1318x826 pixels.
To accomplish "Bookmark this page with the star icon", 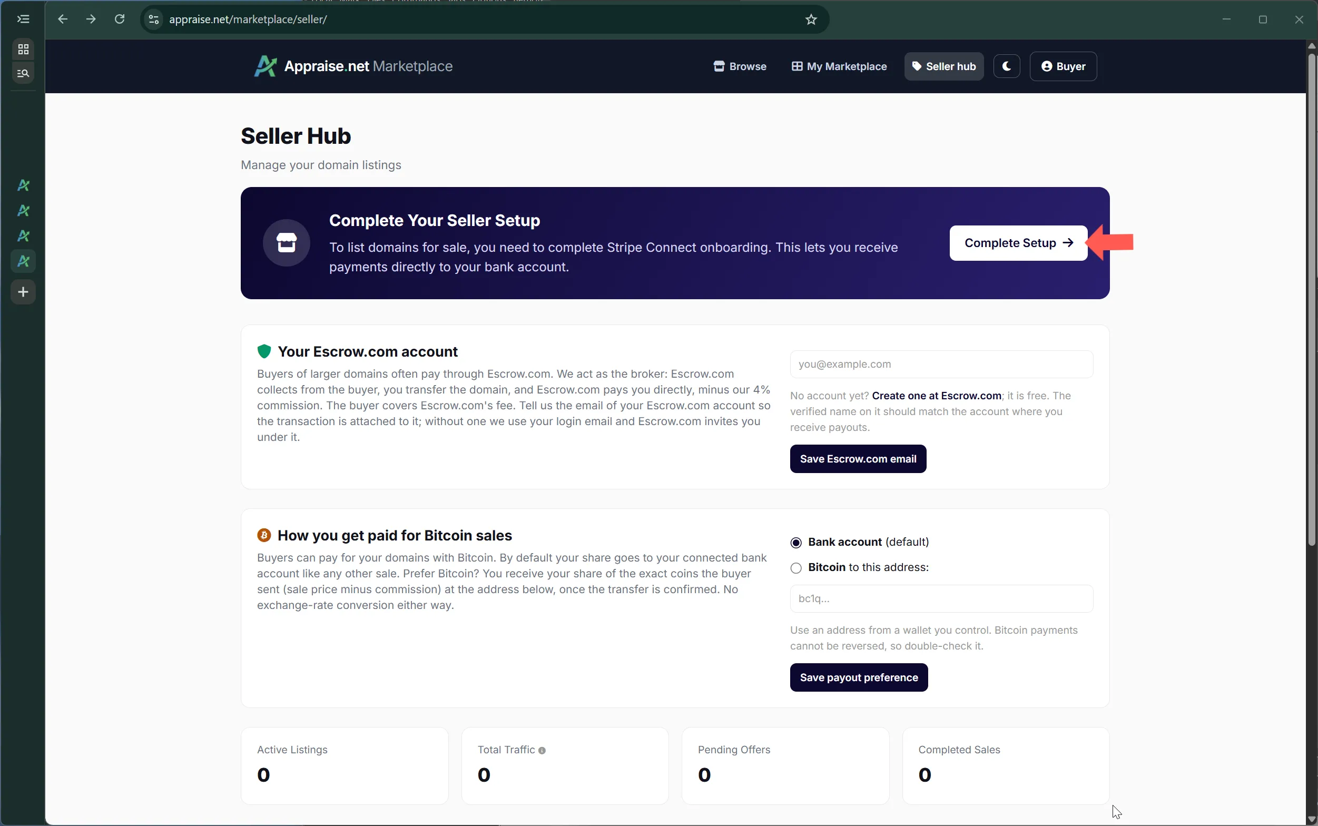I will [x=811, y=19].
